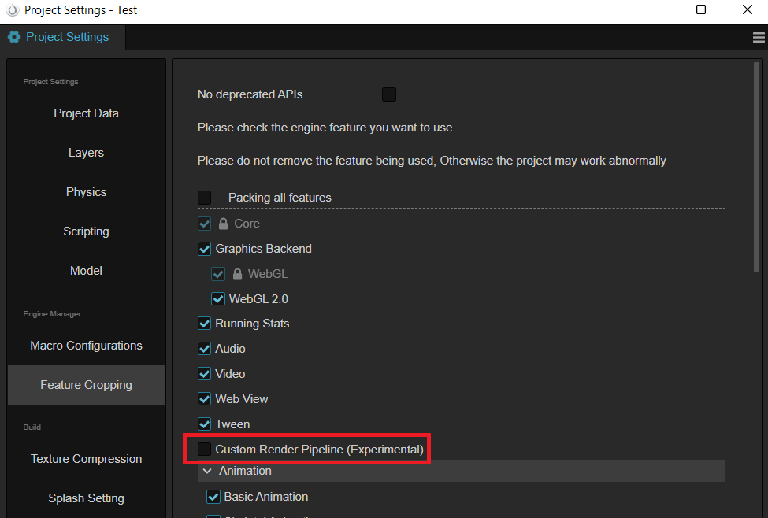Click the lock icon beside Core
This screenshot has width=768, height=518.
point(223,224)
